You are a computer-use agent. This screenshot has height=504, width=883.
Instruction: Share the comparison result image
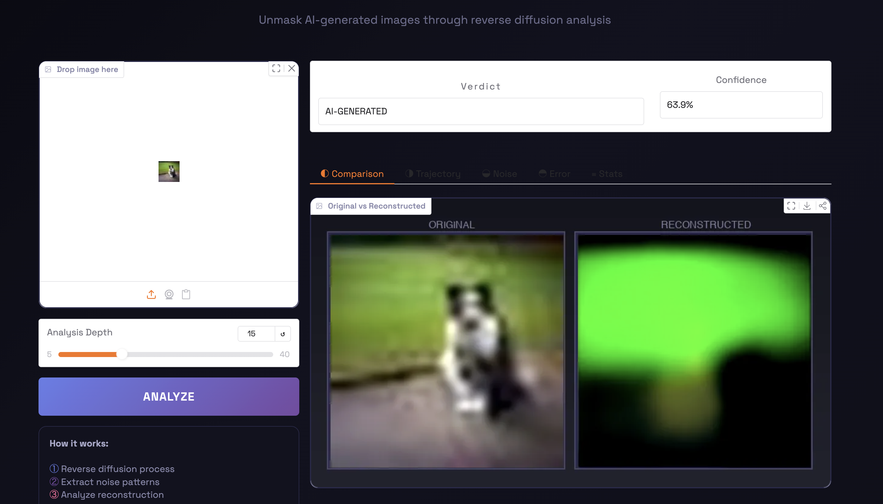[x=823, y=206]
